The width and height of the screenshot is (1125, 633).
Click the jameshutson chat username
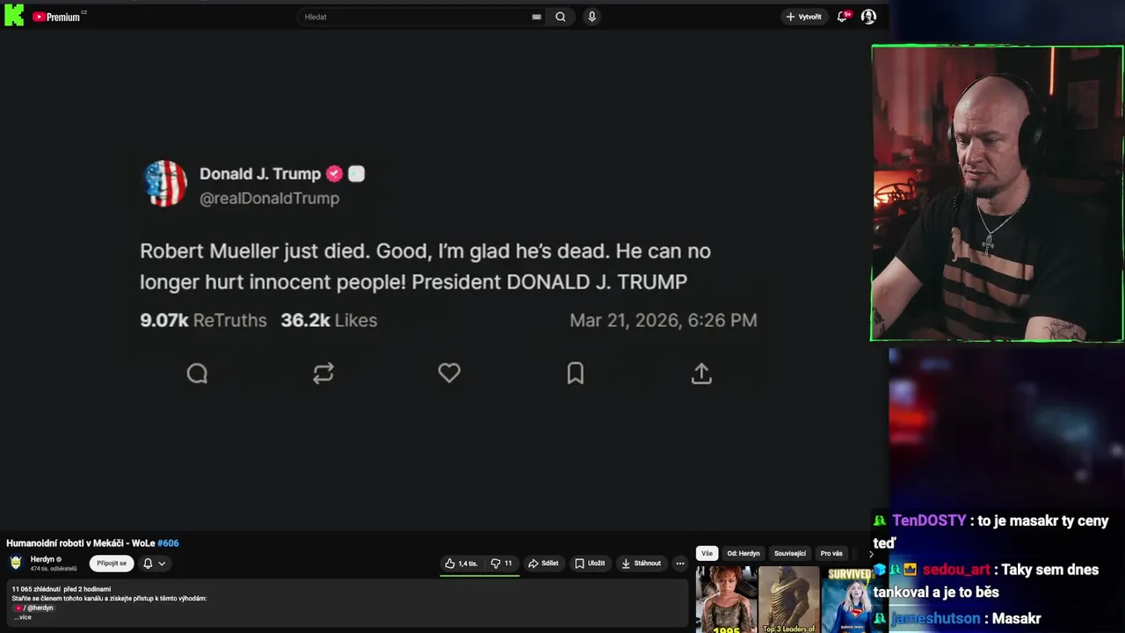936,618
